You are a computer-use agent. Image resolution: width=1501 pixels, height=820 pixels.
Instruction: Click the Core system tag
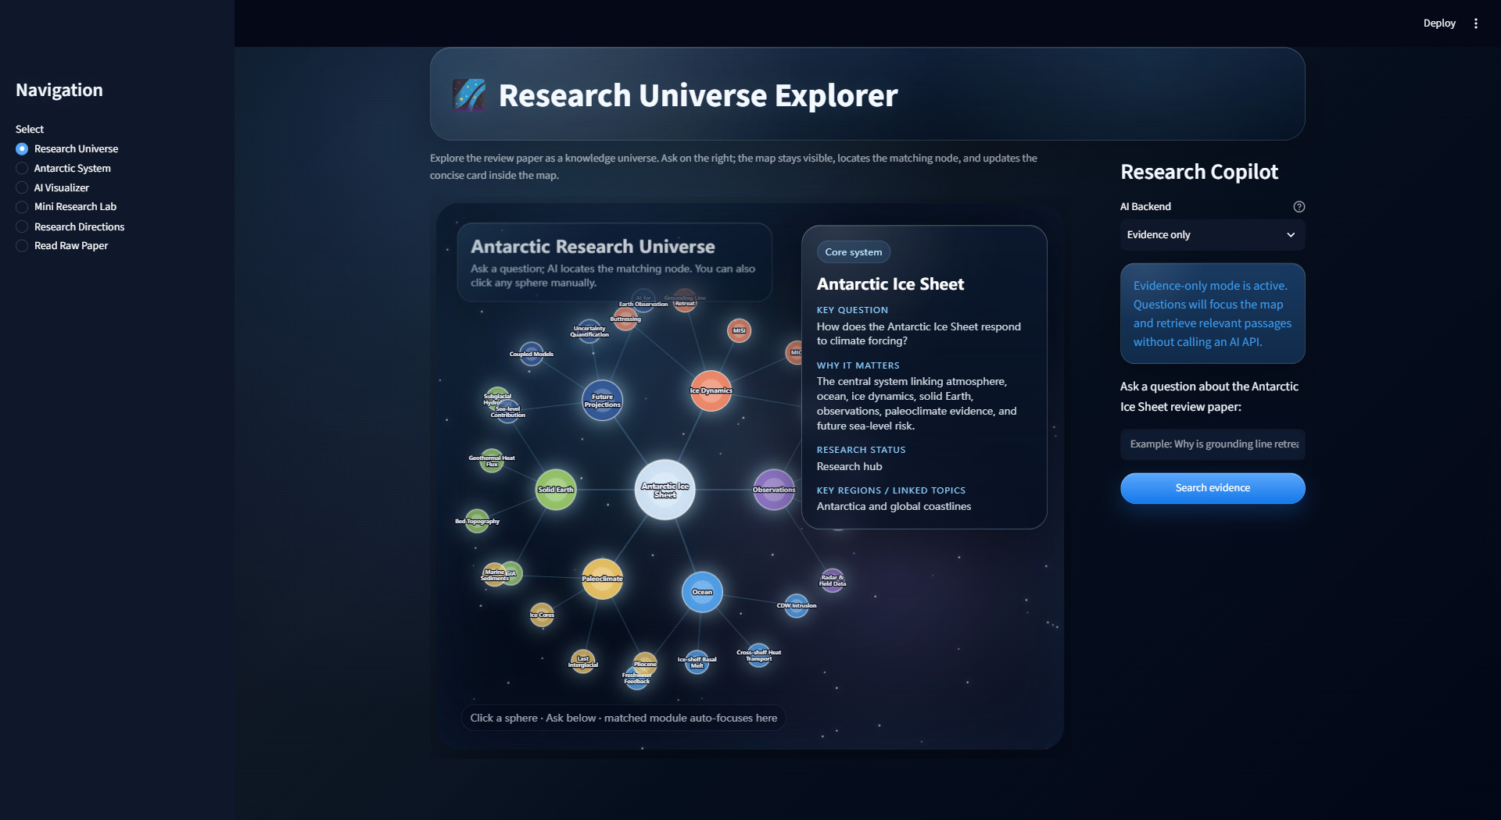pyautogui.click(x=853, y=252)
